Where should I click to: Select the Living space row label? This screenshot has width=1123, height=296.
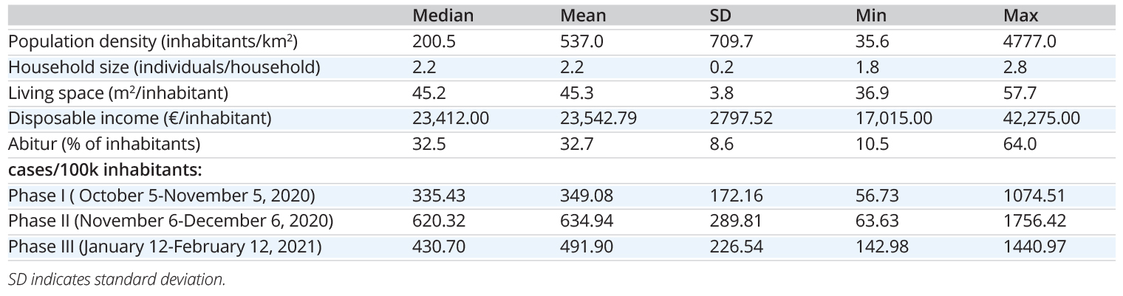pos(118,93)
